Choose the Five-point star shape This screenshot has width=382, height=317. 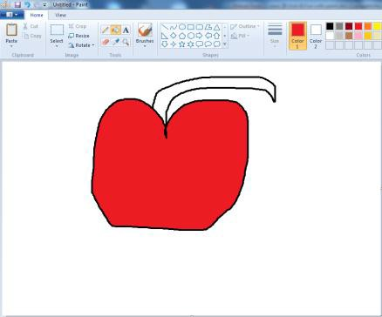tap(182, 44)
